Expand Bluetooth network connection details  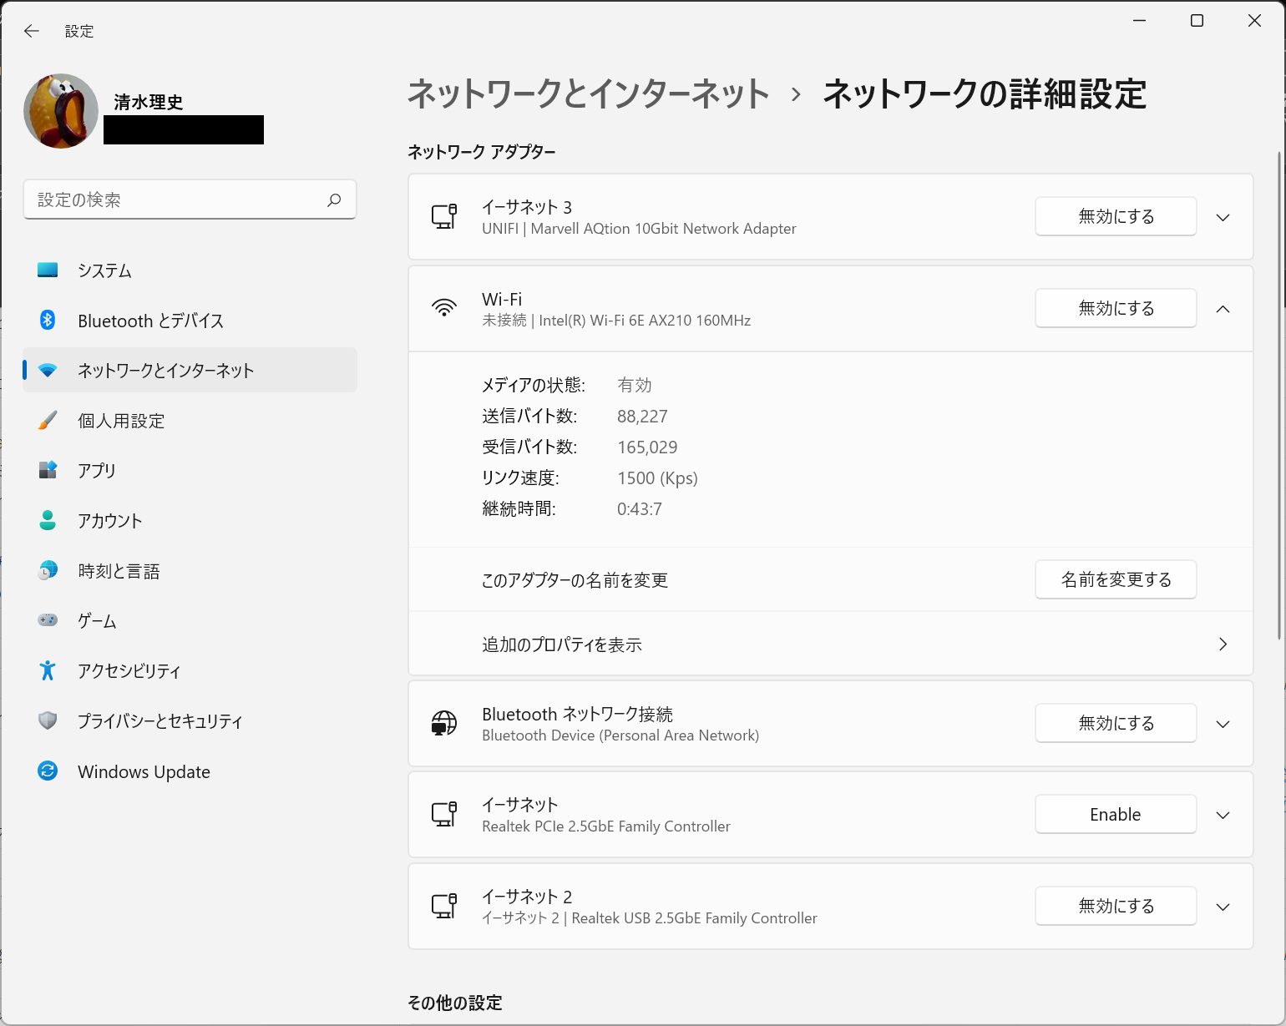pos(1223,724)
